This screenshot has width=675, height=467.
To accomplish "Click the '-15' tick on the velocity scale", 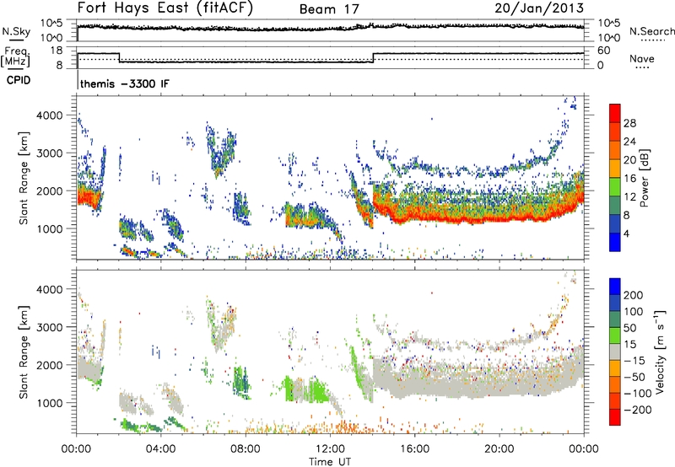I will point(634,360).
